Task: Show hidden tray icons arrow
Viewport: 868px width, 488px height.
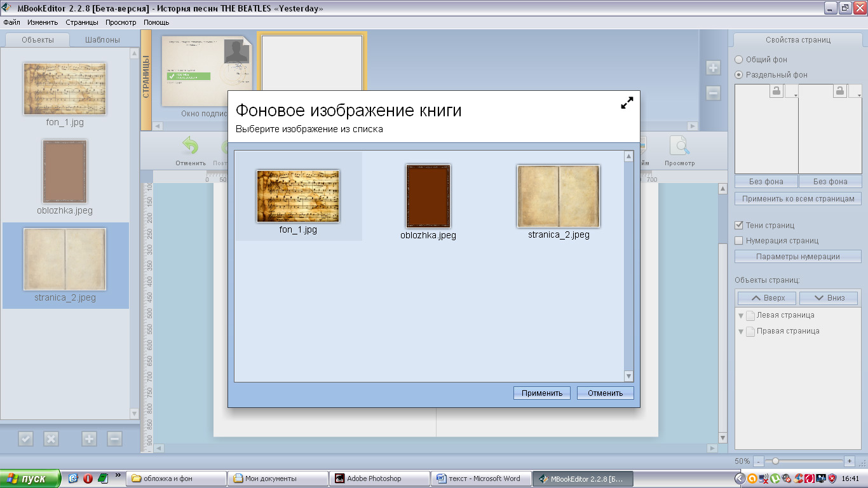Action: 740,478
